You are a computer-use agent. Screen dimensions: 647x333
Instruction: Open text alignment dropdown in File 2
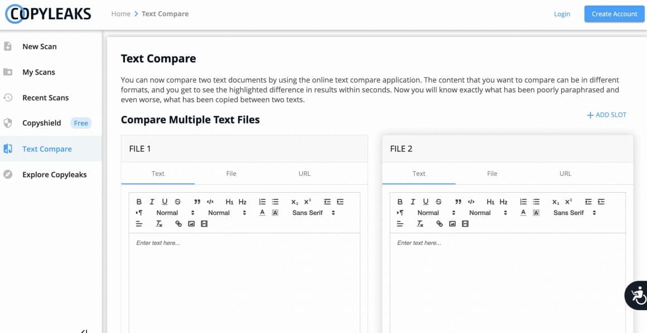point(400,224)
